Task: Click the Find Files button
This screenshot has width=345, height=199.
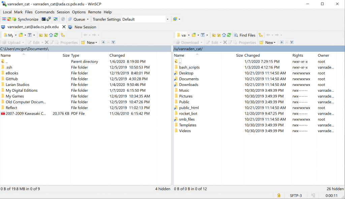Action: click(x=245, y=35)
